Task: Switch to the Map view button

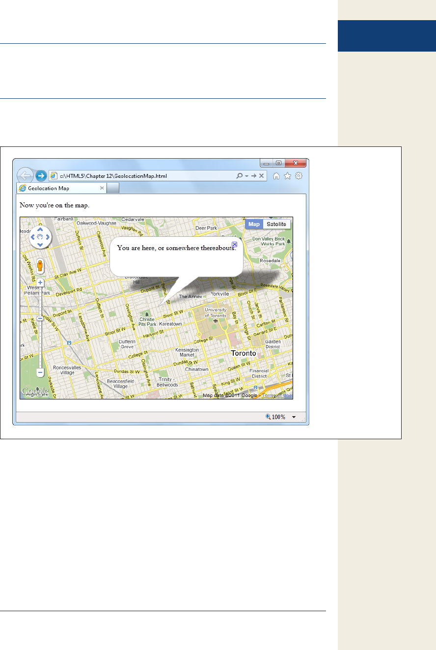Action: 254,224
